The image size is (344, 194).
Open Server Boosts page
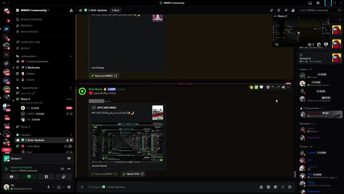coord(45,32)
